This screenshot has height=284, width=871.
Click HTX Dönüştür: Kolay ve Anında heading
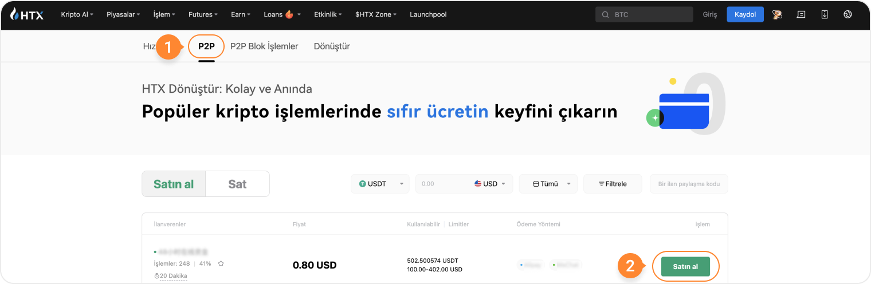(x=227, y=89)
